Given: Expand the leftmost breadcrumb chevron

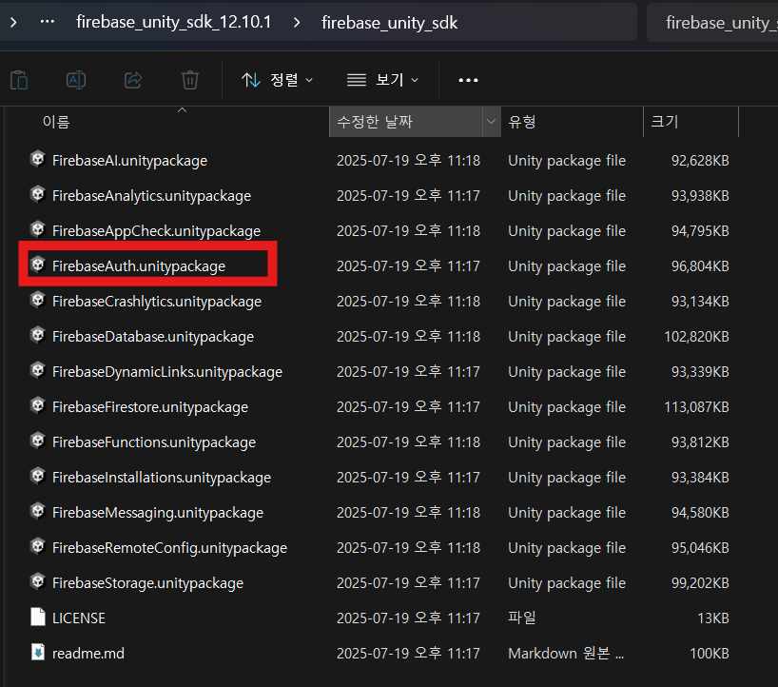Looking at the screenshot, I should pyautogui.click(x=13, y=22).
